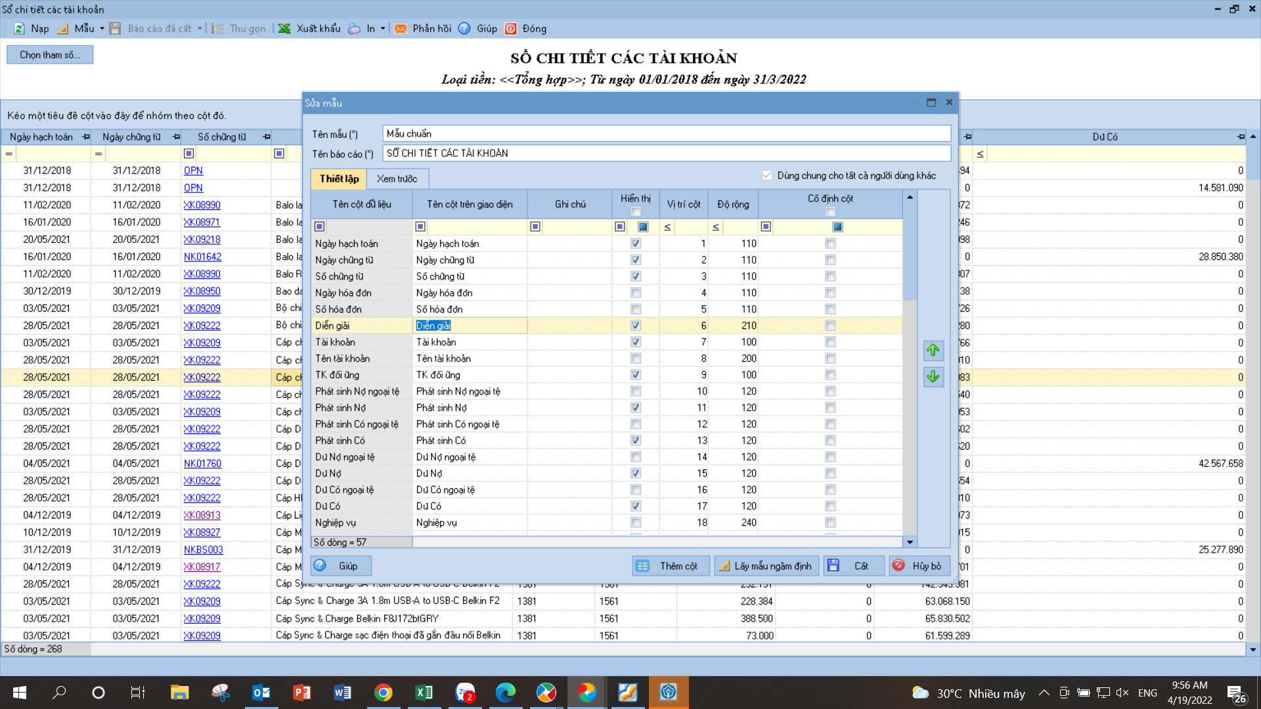
Task: Click Thu gọn toolbar item
Action: pyautogui.click(x=239, y=29)
